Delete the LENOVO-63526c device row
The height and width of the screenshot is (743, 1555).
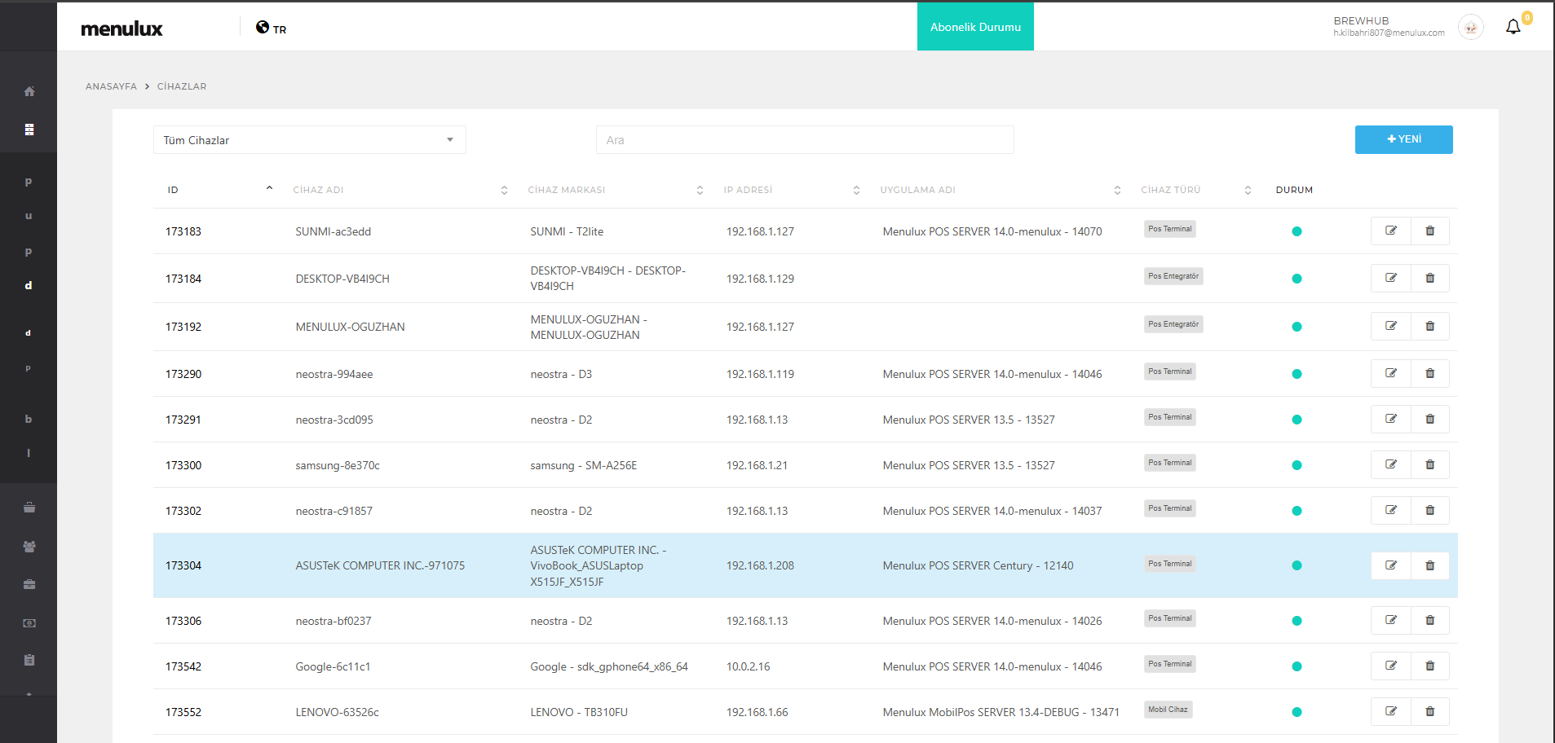(1429, 712)
